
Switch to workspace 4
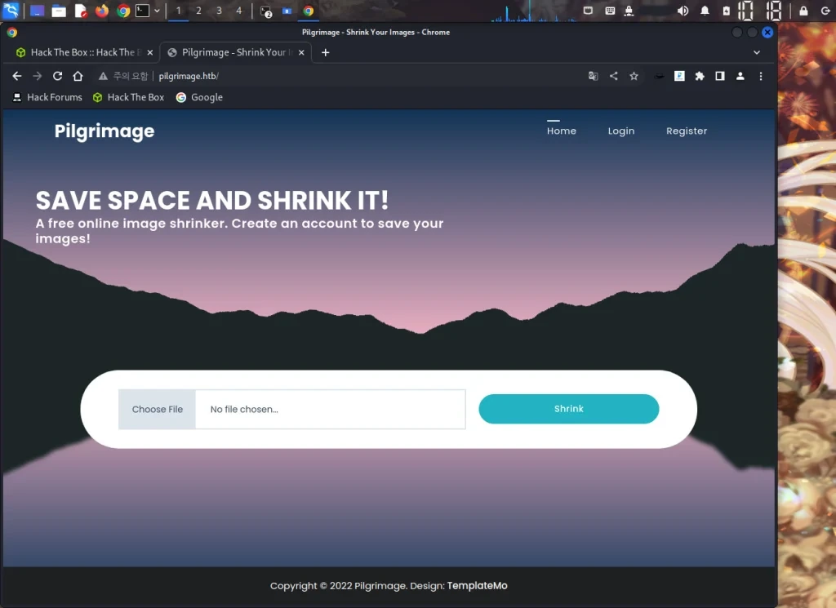(x=239, y=11)
